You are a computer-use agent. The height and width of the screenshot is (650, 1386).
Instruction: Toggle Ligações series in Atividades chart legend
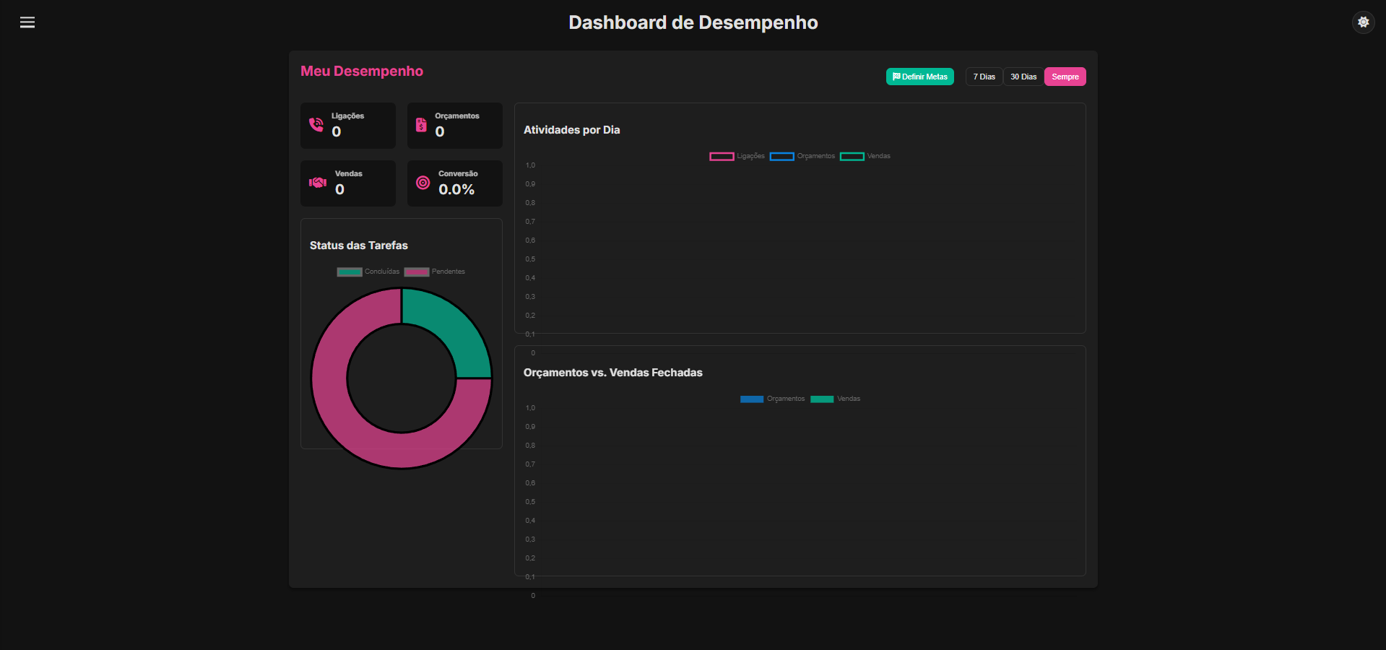pos(737,156)
